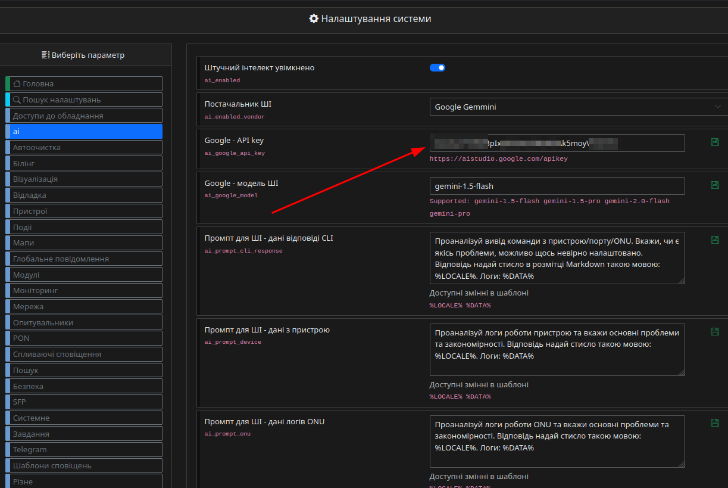Image resolution: width=728 pixels, height=488 pixels.
Task: Select Telegram category
Action: [x=84, y=450]
